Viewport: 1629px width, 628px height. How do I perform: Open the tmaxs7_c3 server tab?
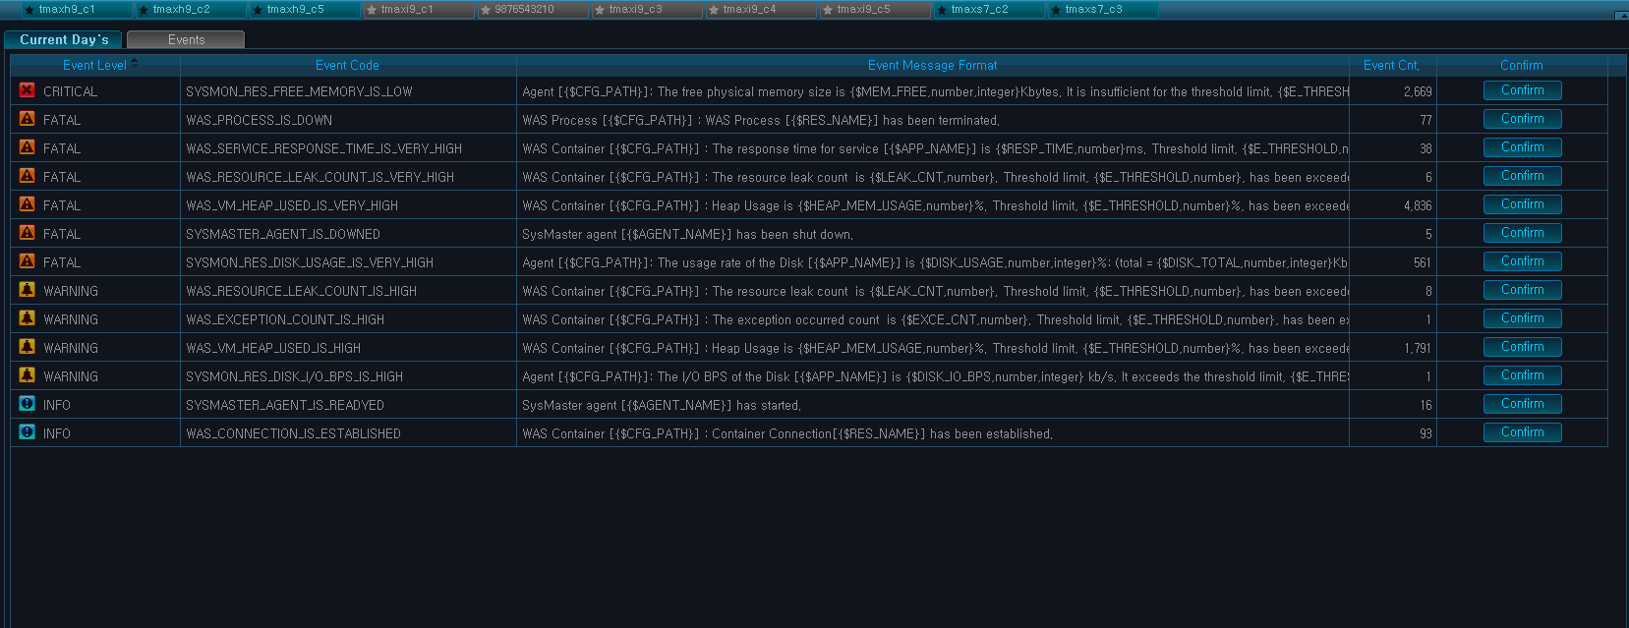(1102, 10)
